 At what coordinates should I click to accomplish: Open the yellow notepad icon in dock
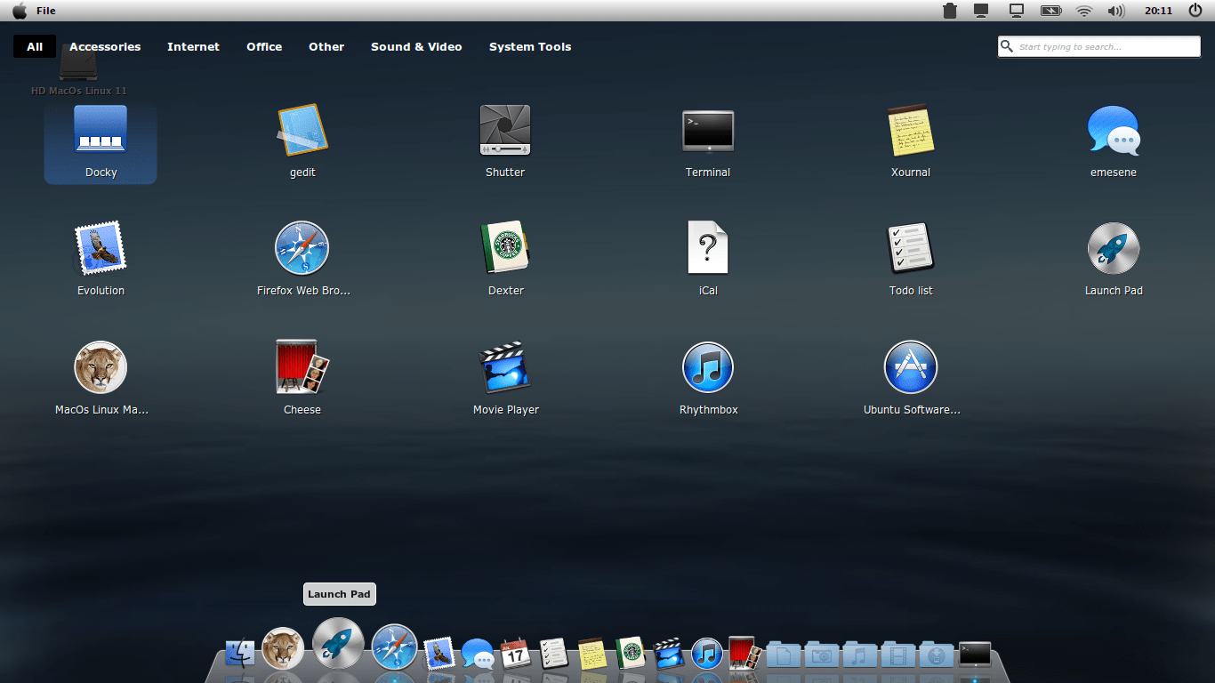point(592,655)
